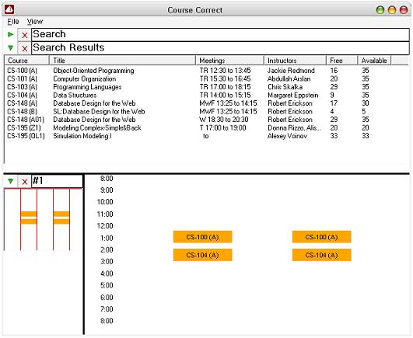Sort by Title column header

[x=122, y=61]
